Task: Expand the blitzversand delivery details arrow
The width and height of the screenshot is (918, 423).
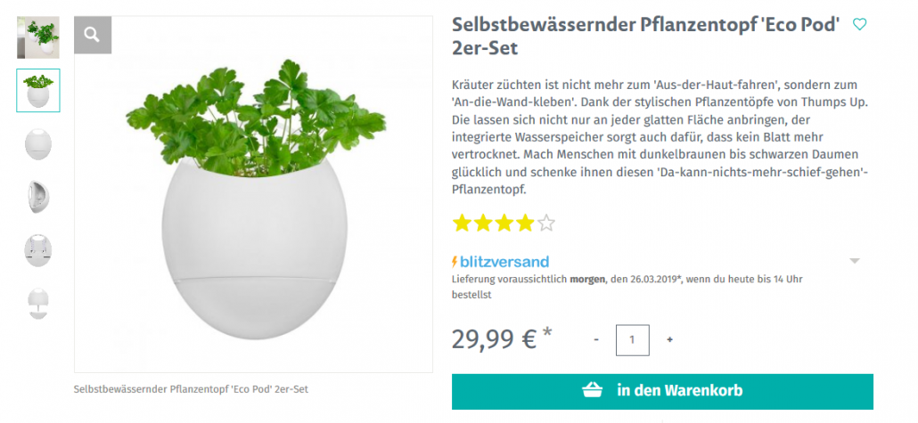Action: tap(855, 261)
